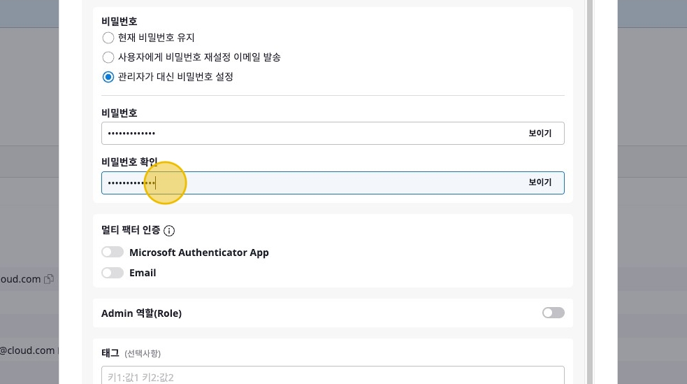Click the Microsoft Authenticator App label text
The width and height of the screenshot is (687, 384).
click(198, 253)
